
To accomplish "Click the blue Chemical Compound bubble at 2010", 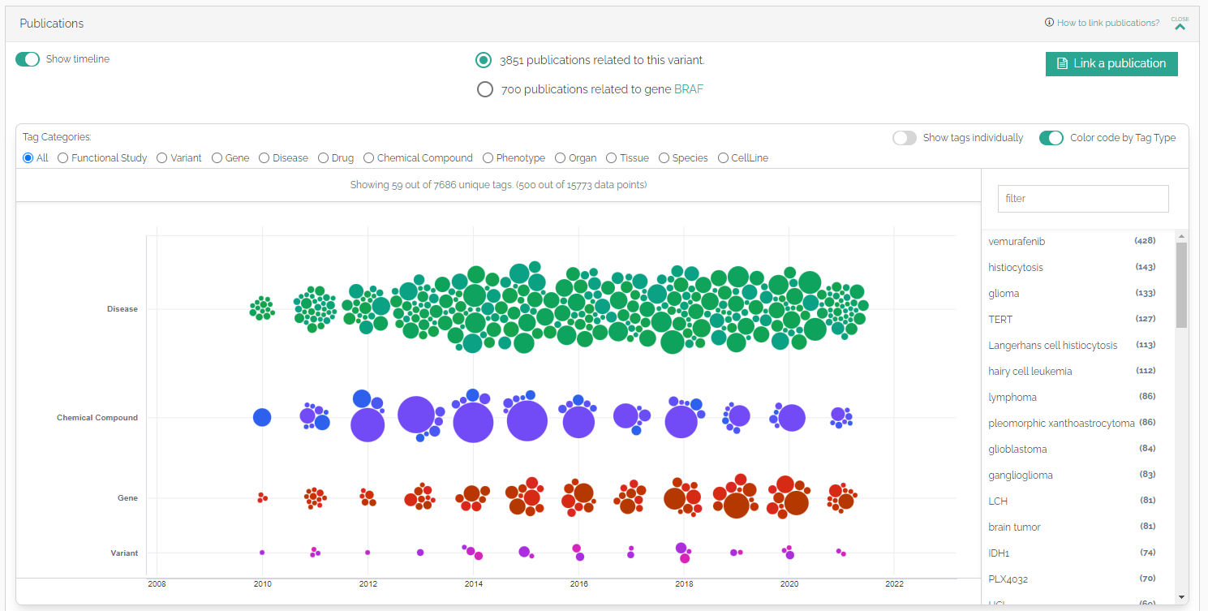I will 261,417.
